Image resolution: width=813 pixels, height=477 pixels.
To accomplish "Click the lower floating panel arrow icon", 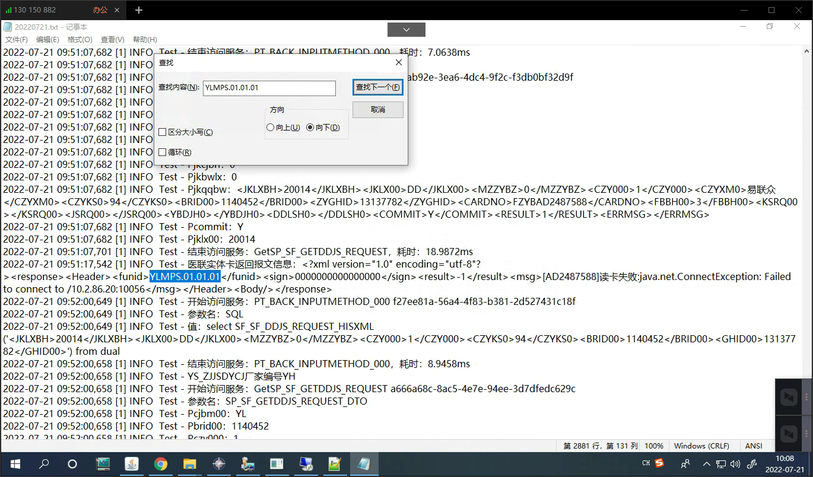I will coord(789,434).
